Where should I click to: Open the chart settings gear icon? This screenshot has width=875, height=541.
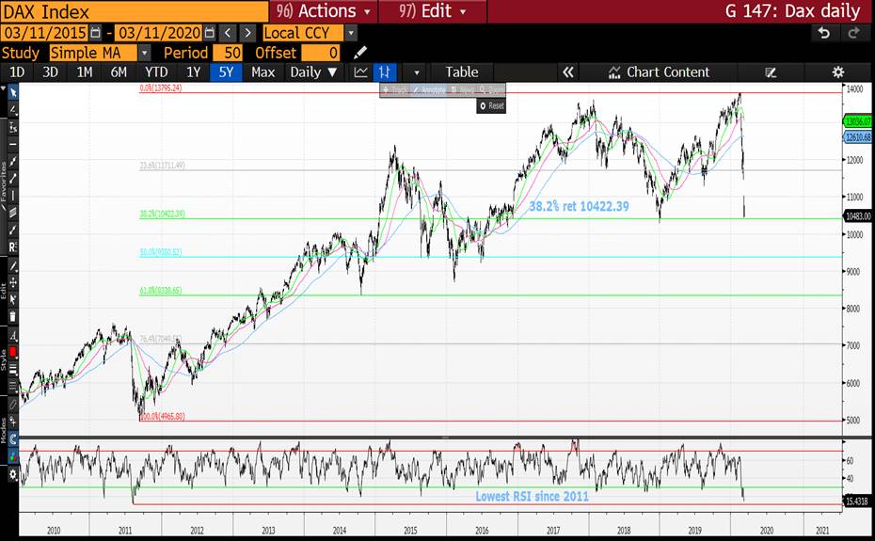pyautogui.click(x=837, y=72)
